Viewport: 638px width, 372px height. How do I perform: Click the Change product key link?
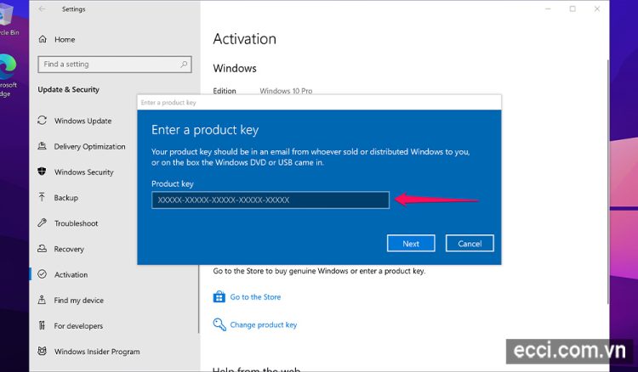pos(263,324)
